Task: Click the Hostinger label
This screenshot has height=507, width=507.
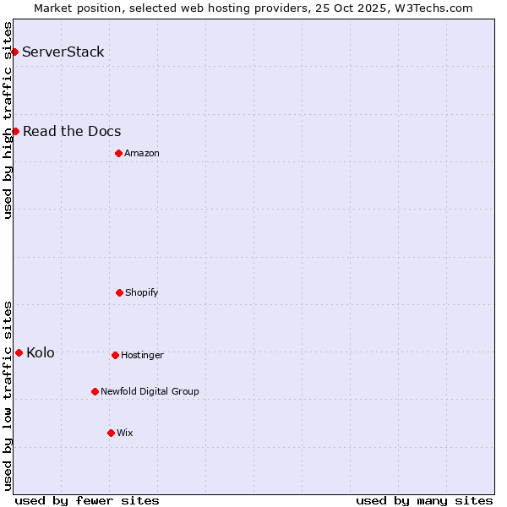Action: pyautogui.click(x=142, y=355)
